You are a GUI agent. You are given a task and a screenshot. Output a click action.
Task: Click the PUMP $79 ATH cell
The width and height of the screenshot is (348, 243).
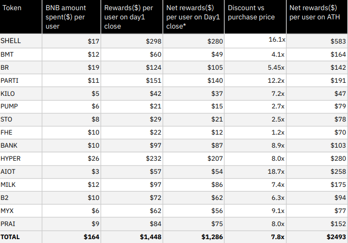[x=317, y=106]
